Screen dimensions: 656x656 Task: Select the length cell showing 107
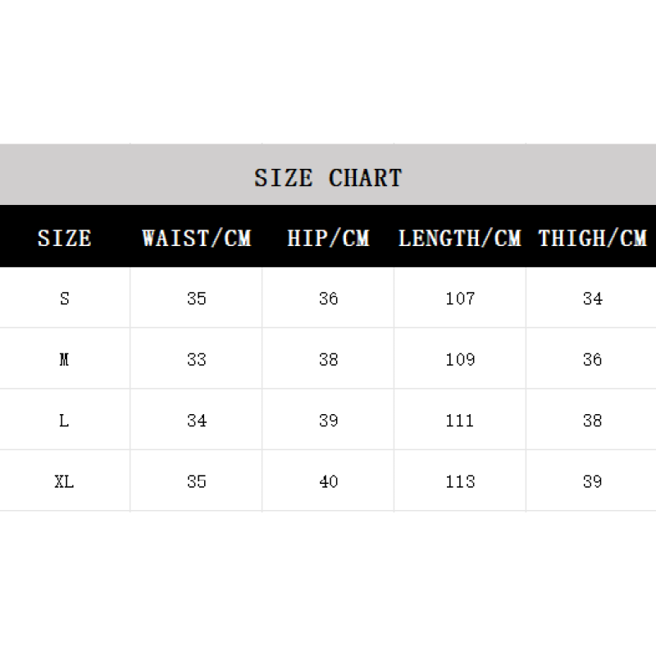460,298
